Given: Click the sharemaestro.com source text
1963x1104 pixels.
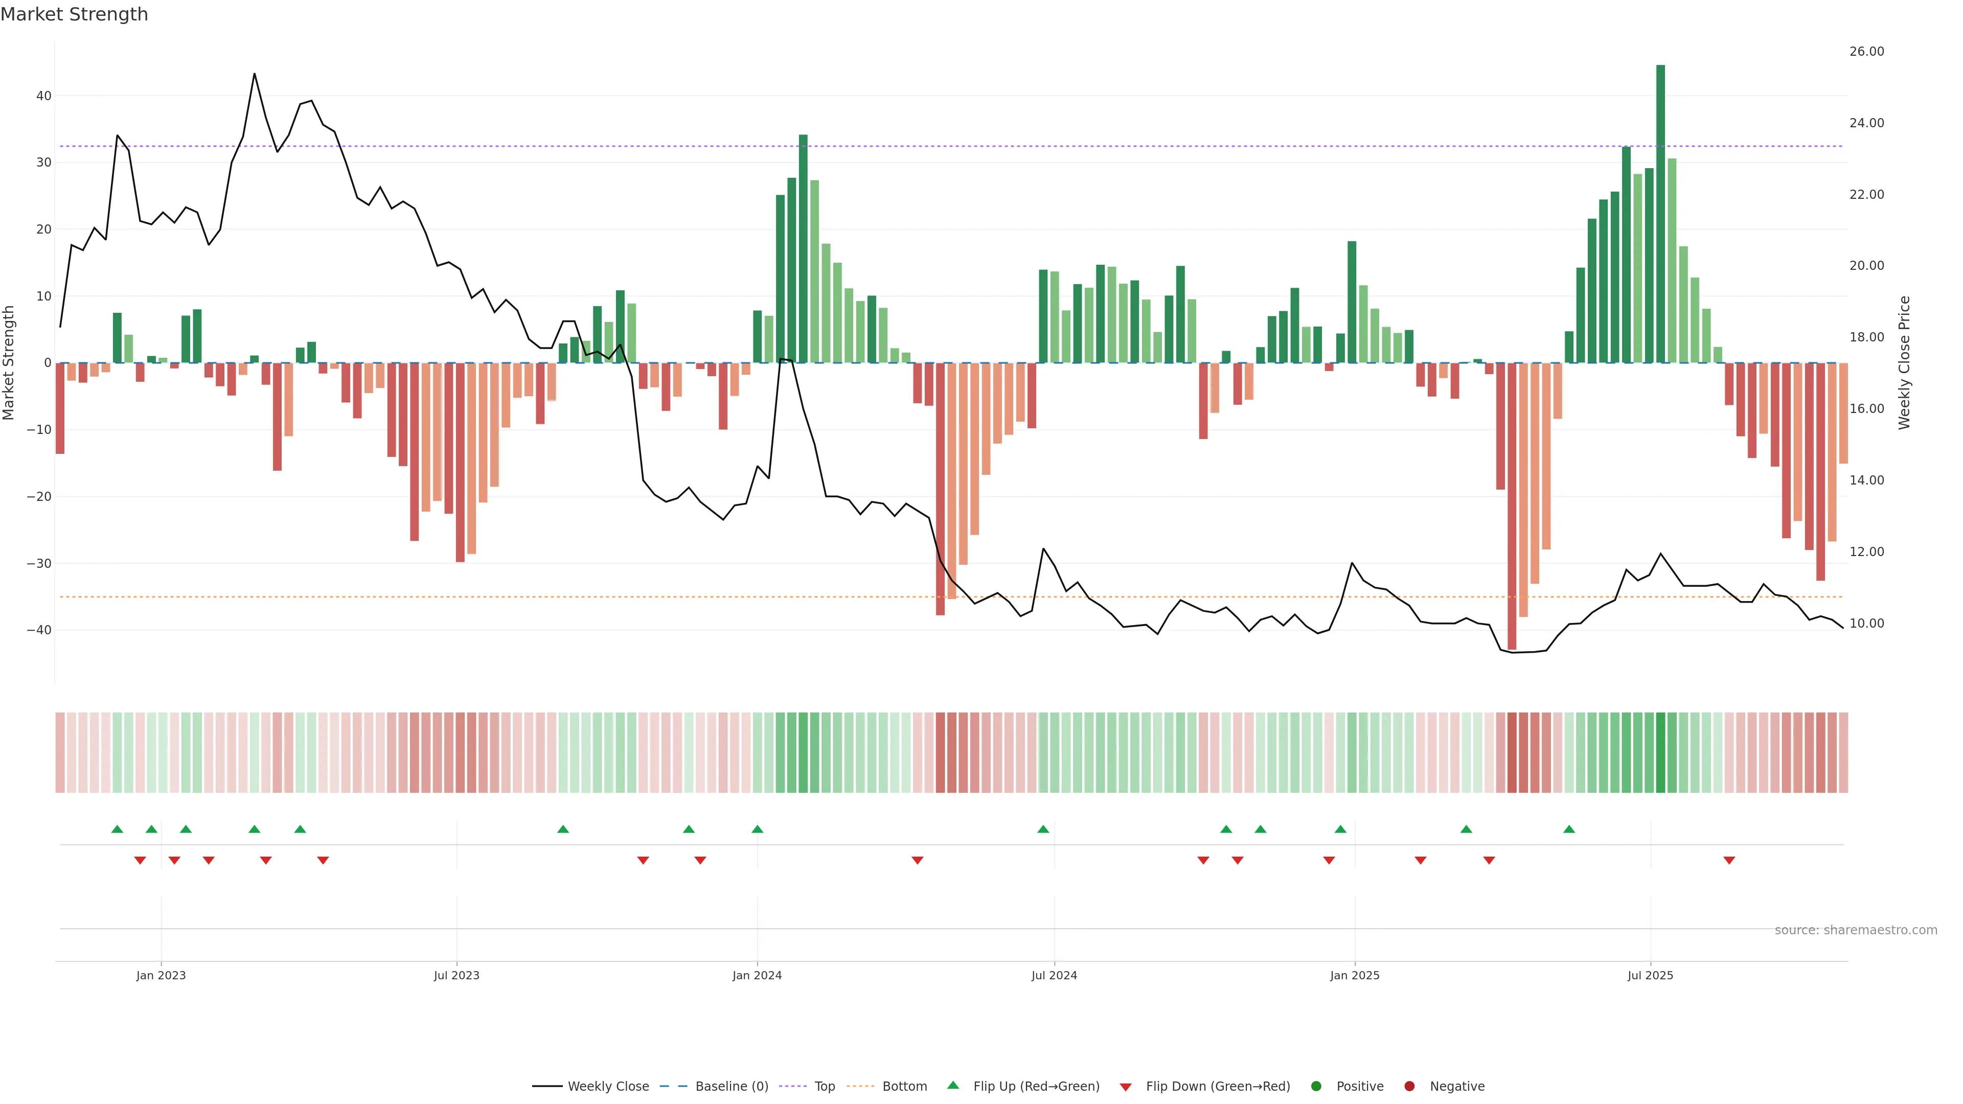Looking at the screenshot, I should coord(1856,930).
